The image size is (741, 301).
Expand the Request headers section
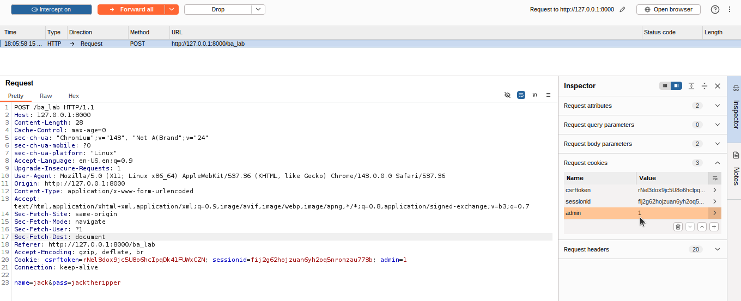point(717,249)
